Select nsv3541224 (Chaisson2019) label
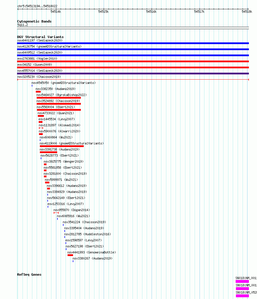Viewport: 257px width, 299px height. (84, 222)
